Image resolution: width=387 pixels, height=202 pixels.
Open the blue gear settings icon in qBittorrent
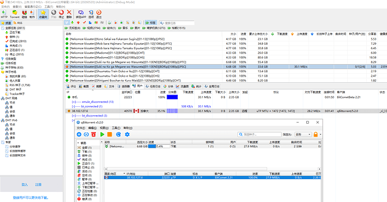(127, 134)
